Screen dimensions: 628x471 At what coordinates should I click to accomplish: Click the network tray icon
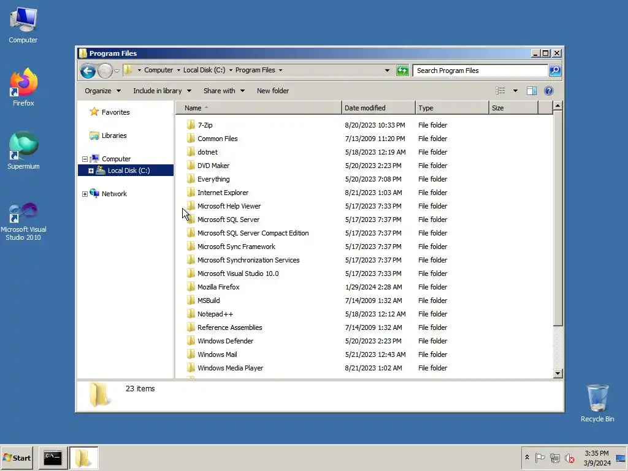[554, 458]
